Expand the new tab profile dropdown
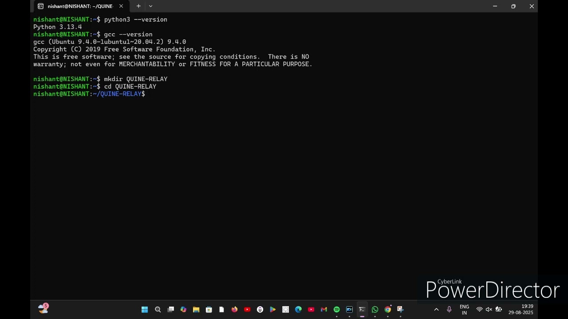Viewport: 568px width, 319px height. pos(150,6)
